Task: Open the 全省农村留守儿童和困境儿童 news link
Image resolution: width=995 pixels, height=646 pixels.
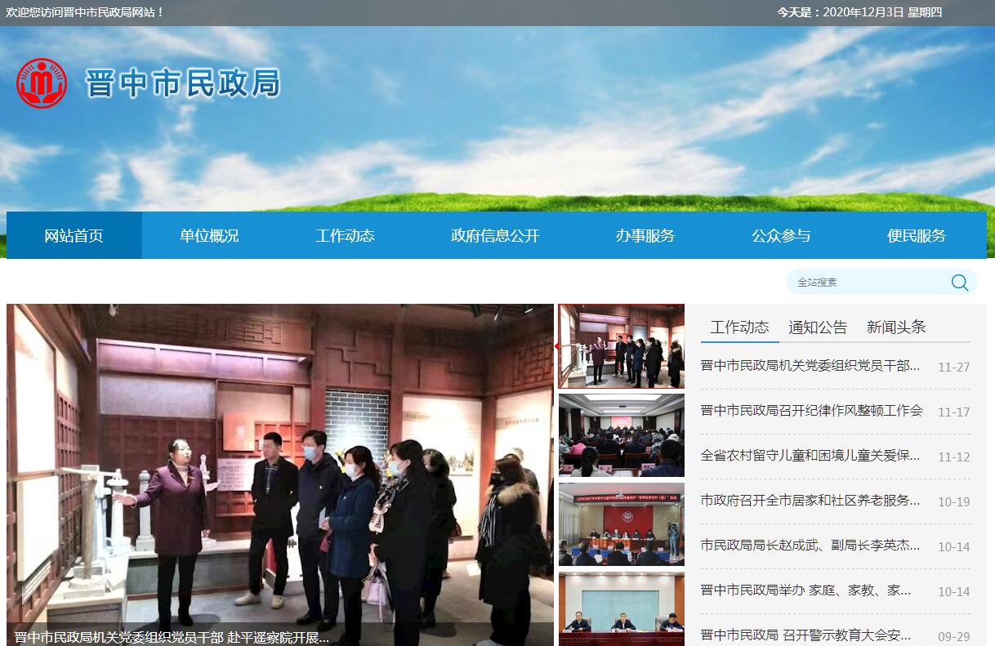Action: coord(810,456)
